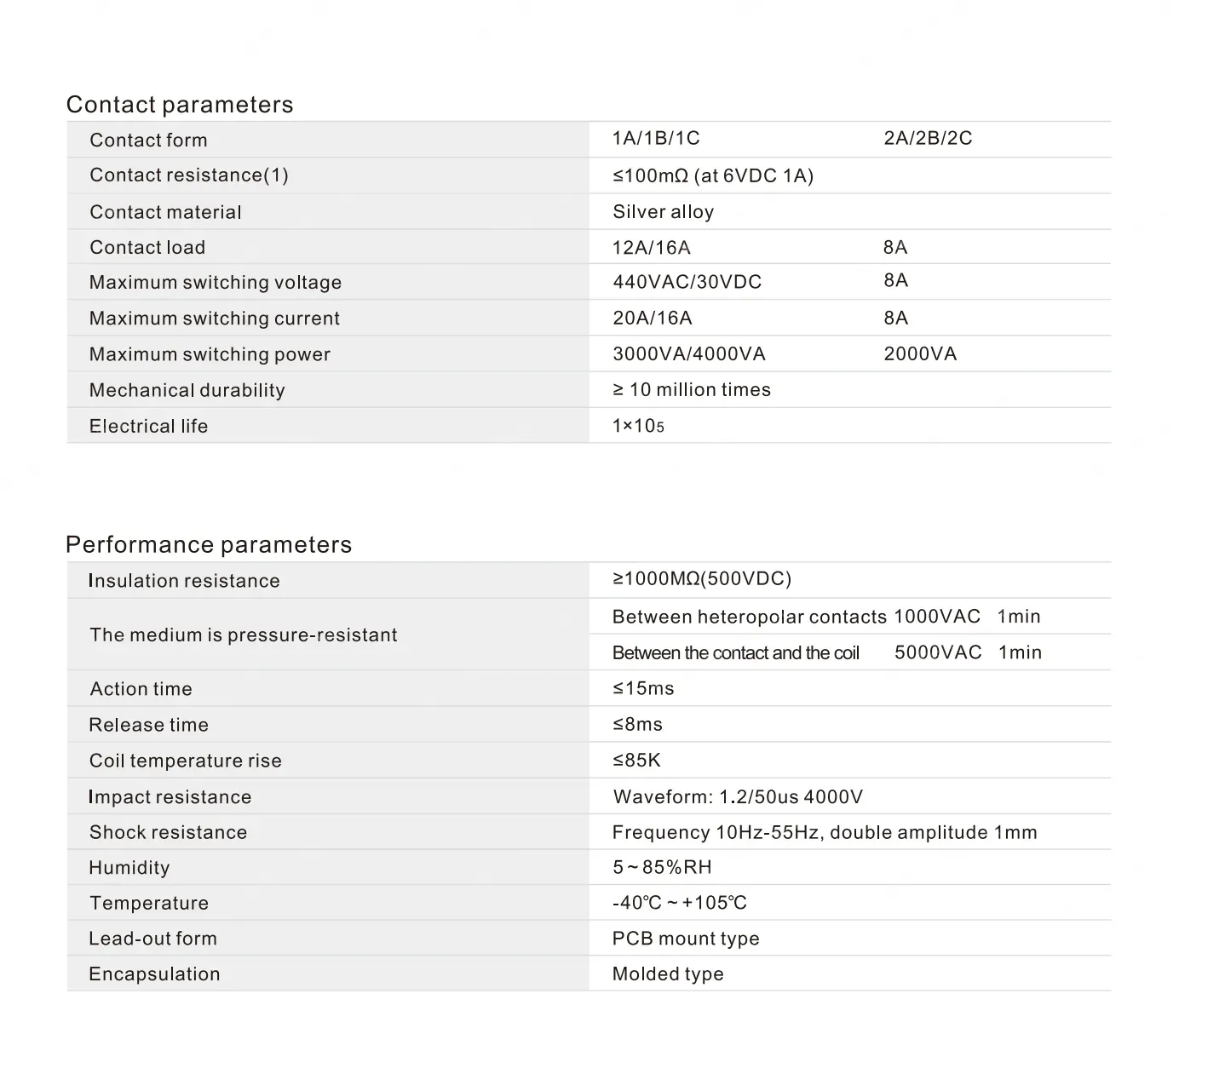The image size is (1225, 1074).
Task: Click the 'Performance parameters' heading
Action: (x=209, y=545)
